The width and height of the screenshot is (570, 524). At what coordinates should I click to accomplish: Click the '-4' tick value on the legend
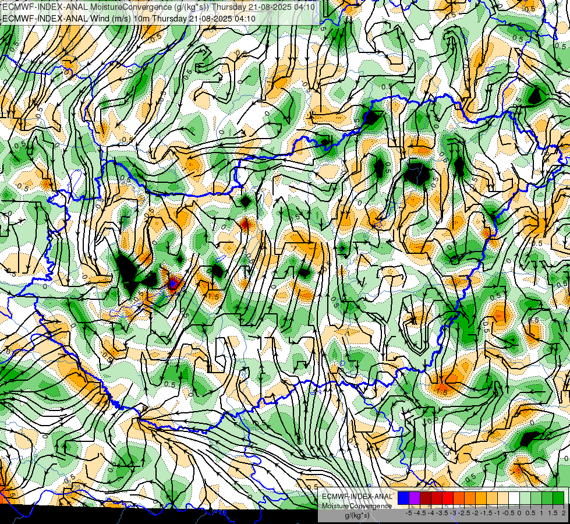(431, 513)
